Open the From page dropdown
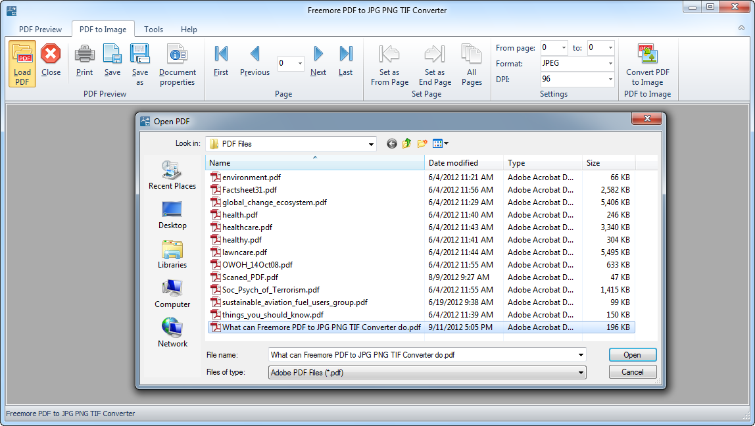This screenshot has height=426, width=755. tap(564, 47)
